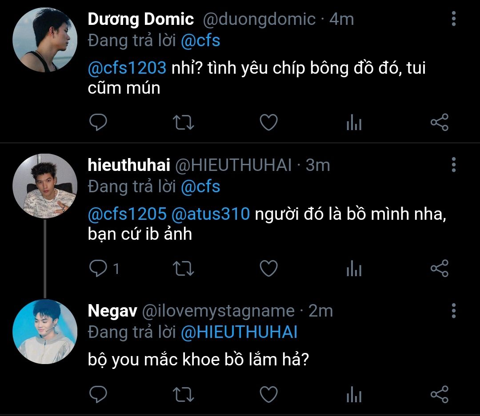The image size is (480, 416).
Task: Retweet Dương Domic's tweet
Action: [183, 123]
